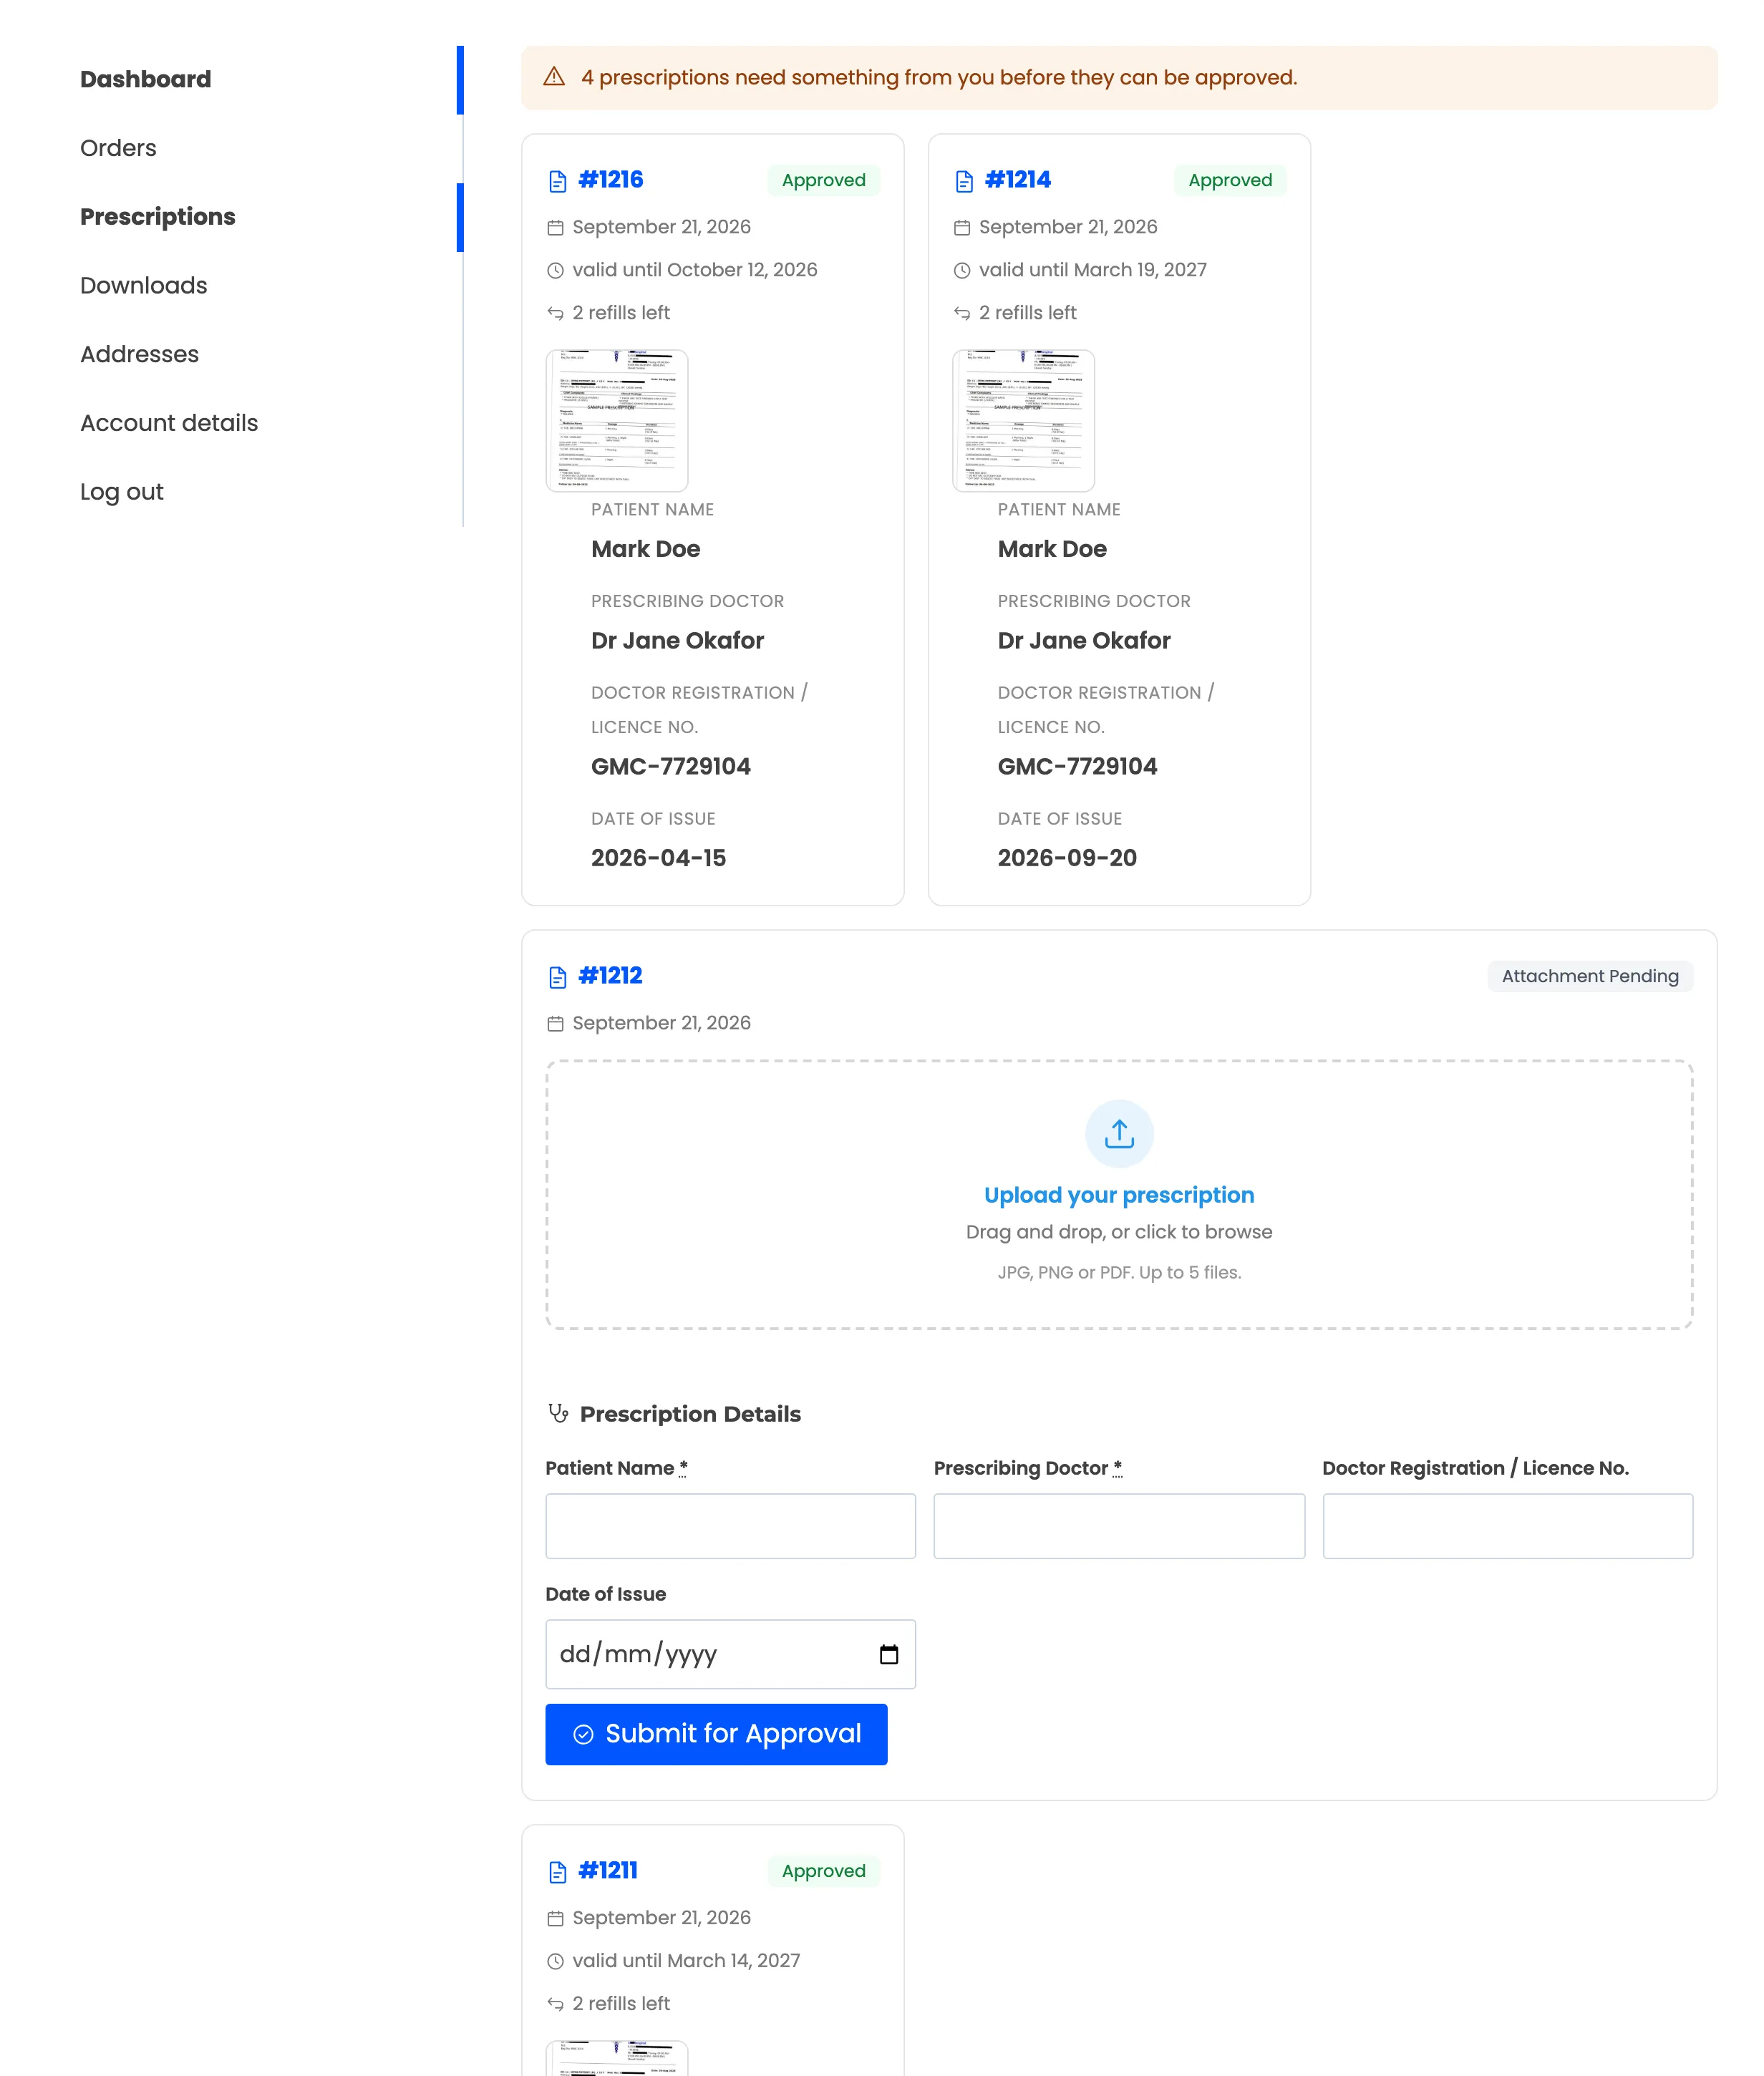Image resolution: width=1764 pixels, height=2076 pixels.
Task: Click the document icon beside #1214
Action: [964, 181]
